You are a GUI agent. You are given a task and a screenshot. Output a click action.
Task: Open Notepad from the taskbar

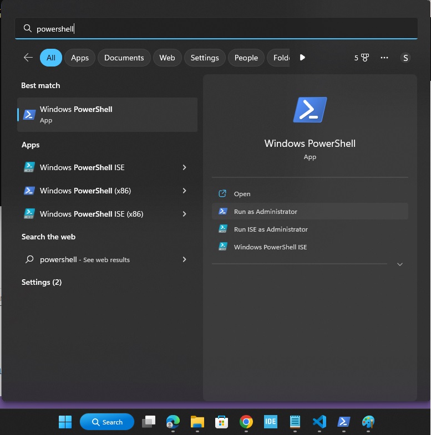[295, 422]
